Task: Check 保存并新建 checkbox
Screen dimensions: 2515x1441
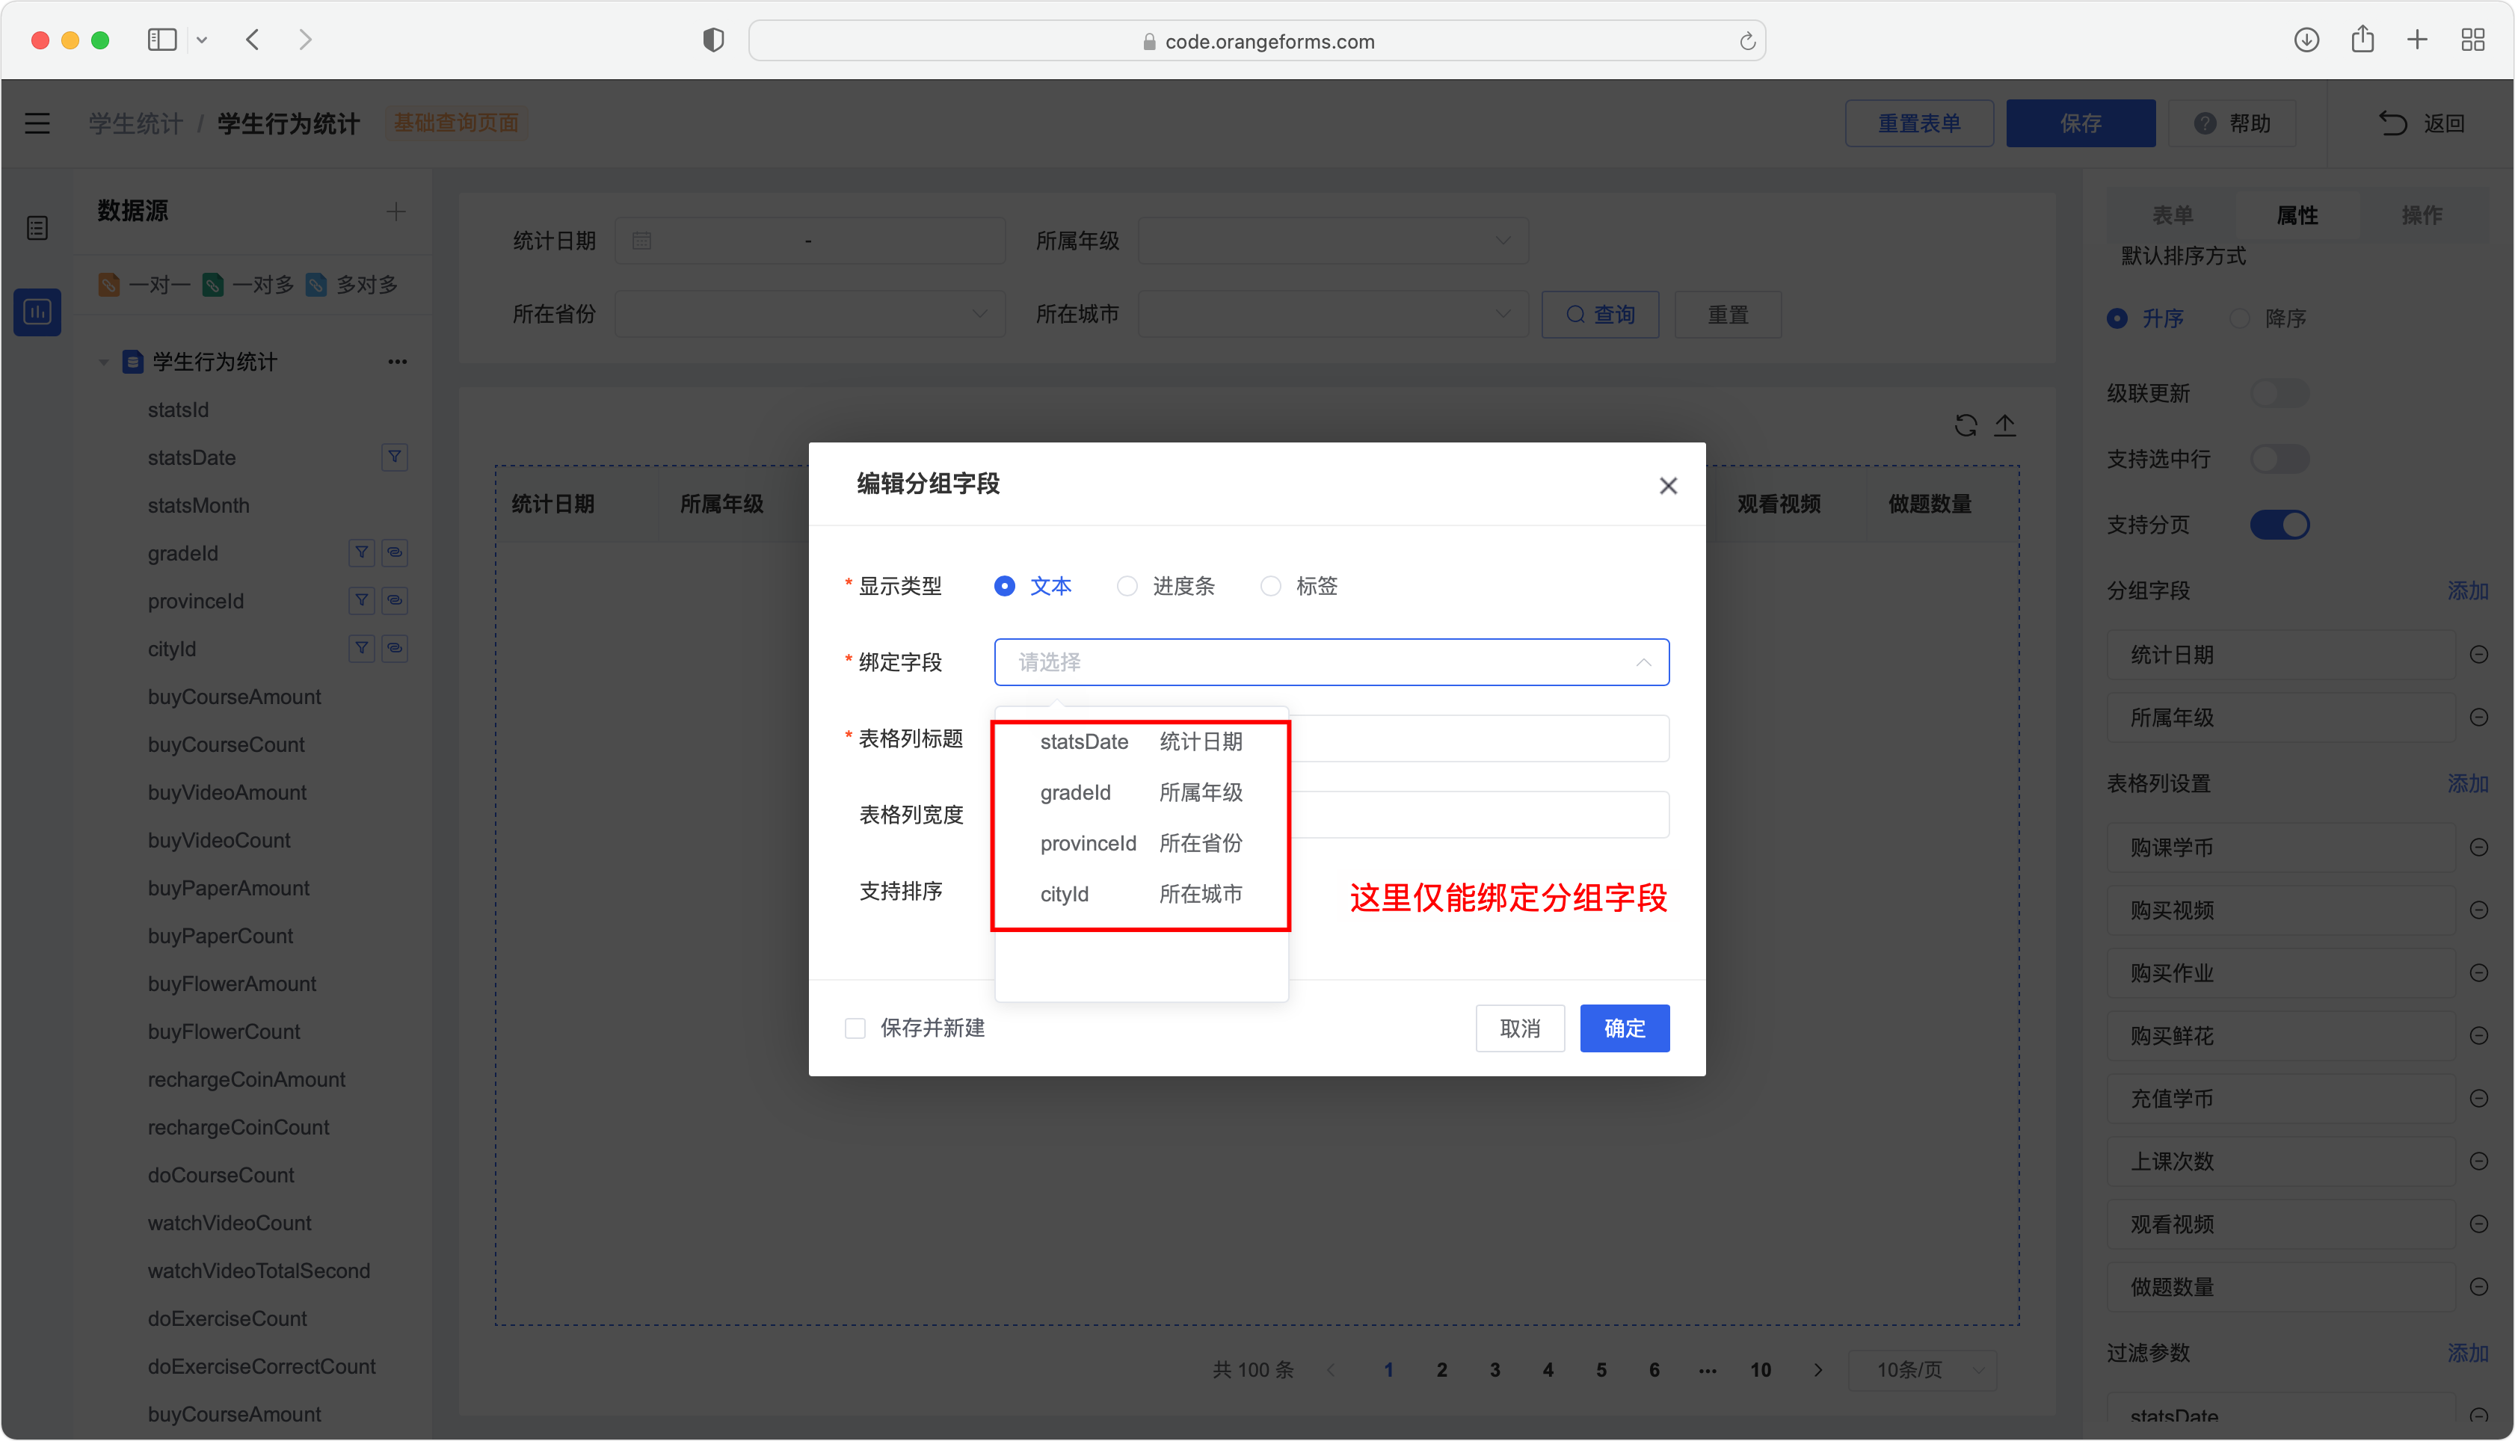Action: [855, 1028]
